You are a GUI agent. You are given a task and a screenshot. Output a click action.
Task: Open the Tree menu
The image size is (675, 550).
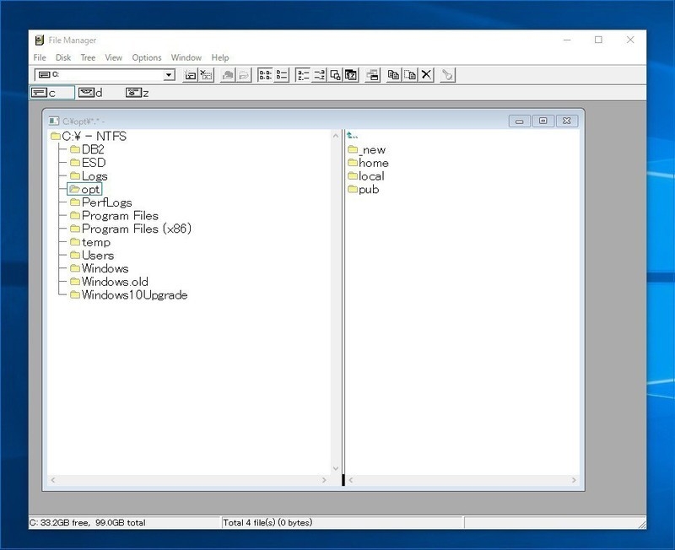coord(88,57)
